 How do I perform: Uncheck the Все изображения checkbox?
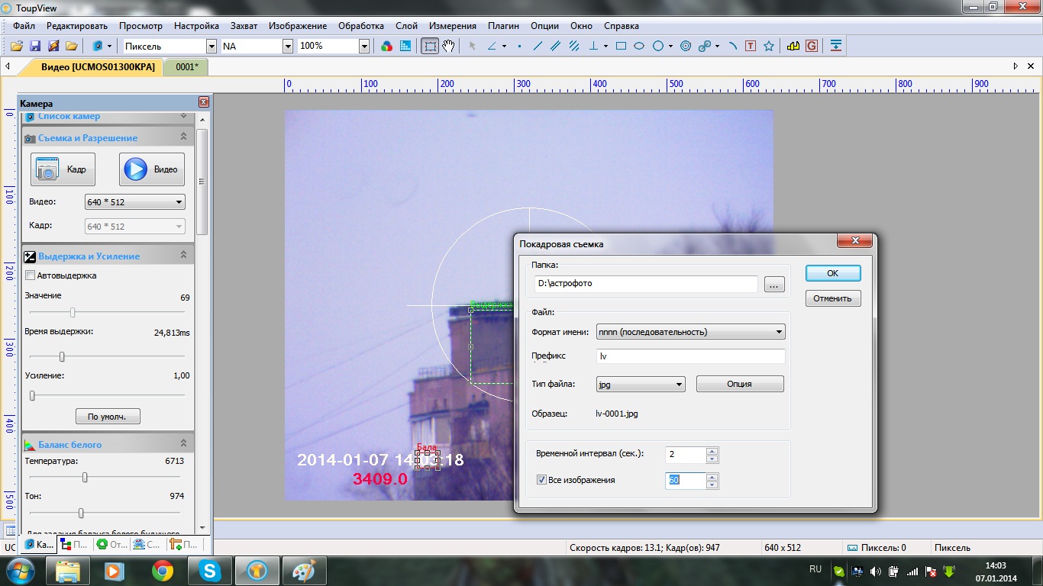point(542,481)
